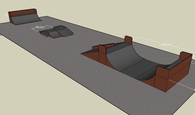
Task: Select the low grey box left of funbox
Action: tap(43, 33)
